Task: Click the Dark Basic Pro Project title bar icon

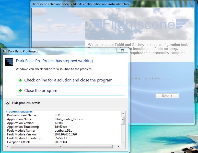Action: 5,51
